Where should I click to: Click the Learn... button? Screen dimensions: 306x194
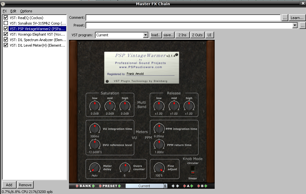pos(297,18)
